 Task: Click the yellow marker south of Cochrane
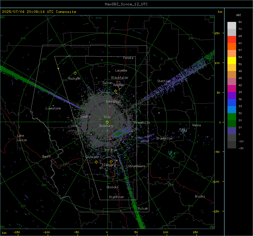(x=96, y=162)
